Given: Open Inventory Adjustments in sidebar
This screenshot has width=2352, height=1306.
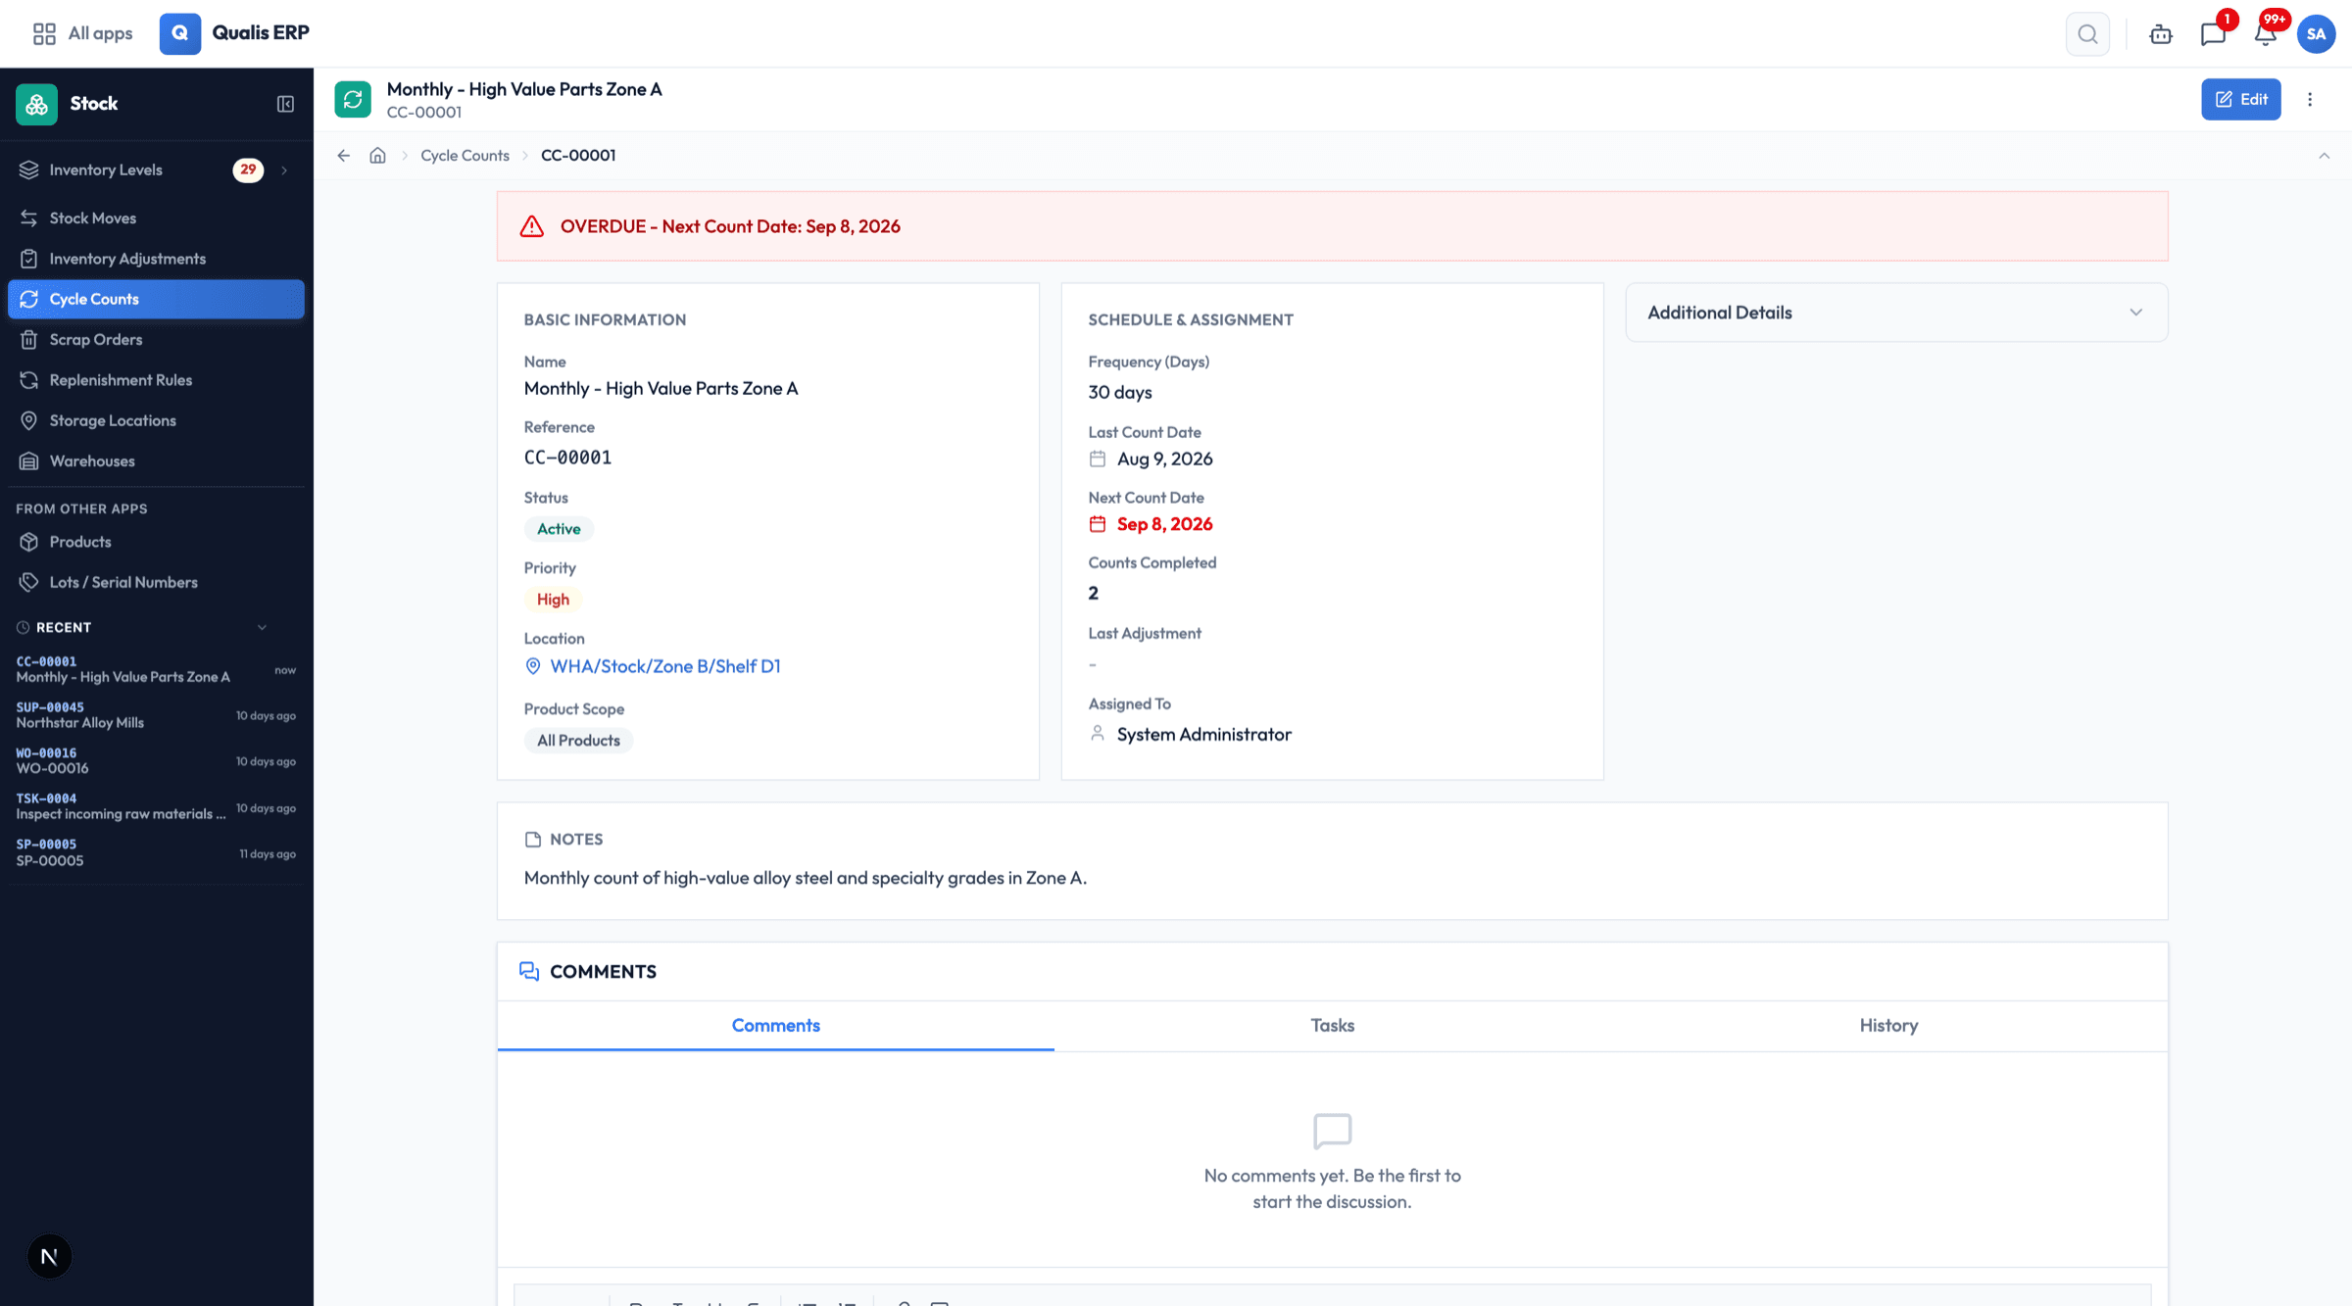Looking at the screenshot, I should tap(156, 259).
